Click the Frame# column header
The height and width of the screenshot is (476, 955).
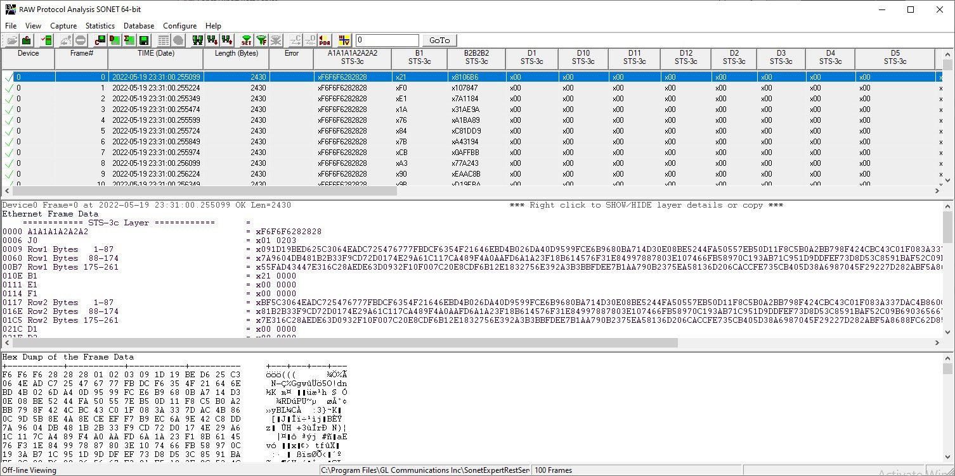(x=82, y=59)
